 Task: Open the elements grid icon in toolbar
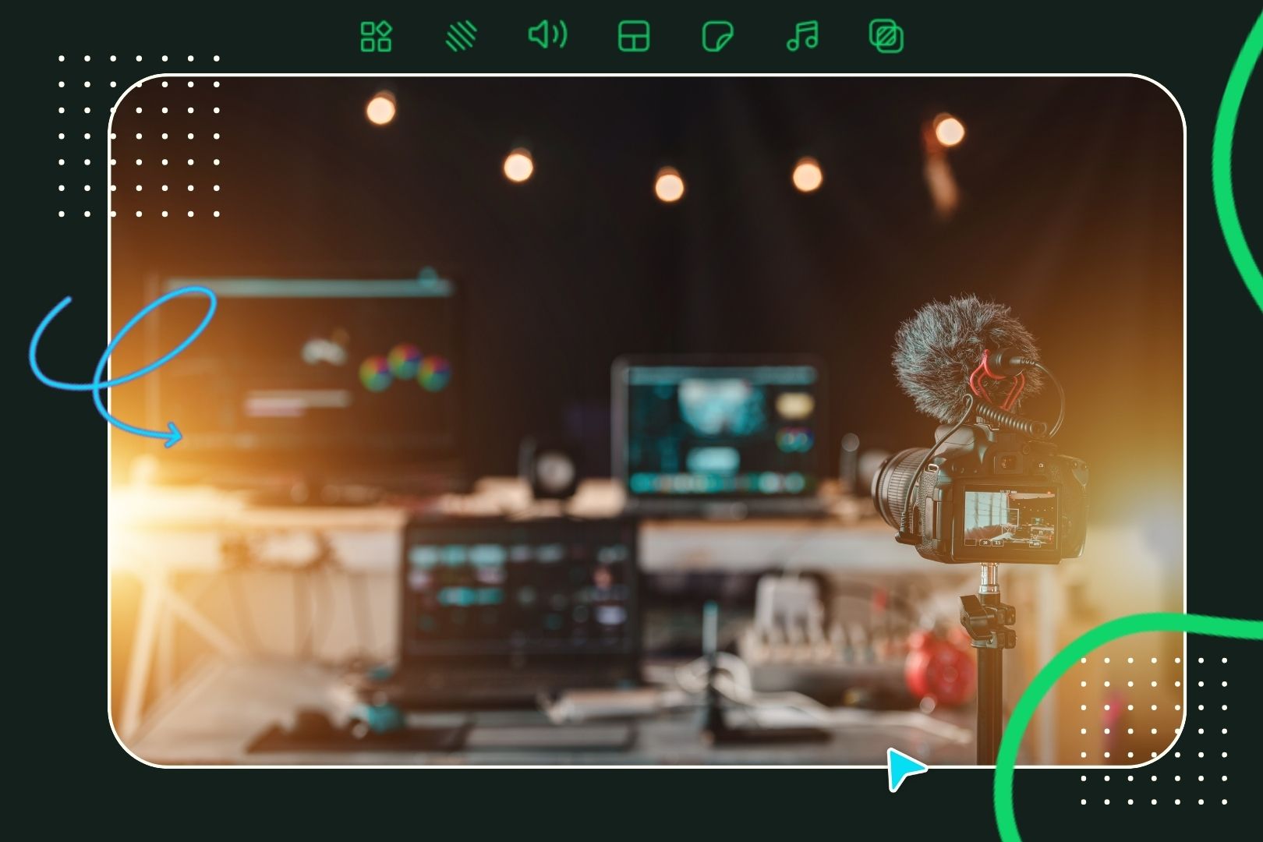click(x=376, y=37)
